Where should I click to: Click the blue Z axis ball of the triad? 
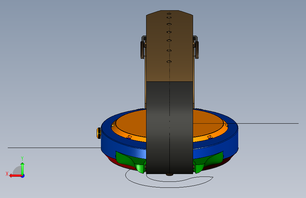pos(23,176)
